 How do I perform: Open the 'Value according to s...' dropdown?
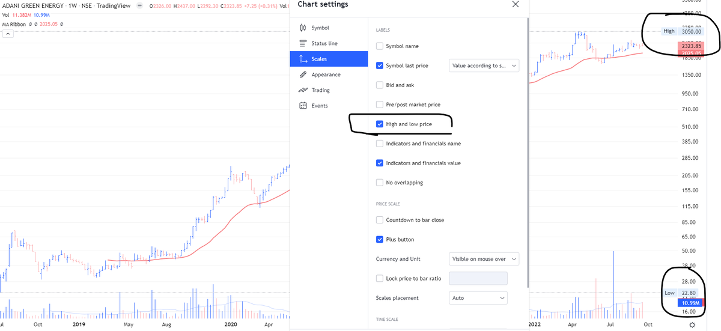tap(484, 65)
